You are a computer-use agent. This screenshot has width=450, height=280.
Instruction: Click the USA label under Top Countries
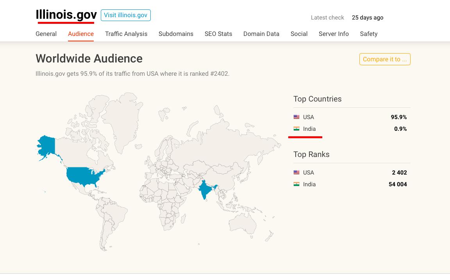(x=309, y=117)
